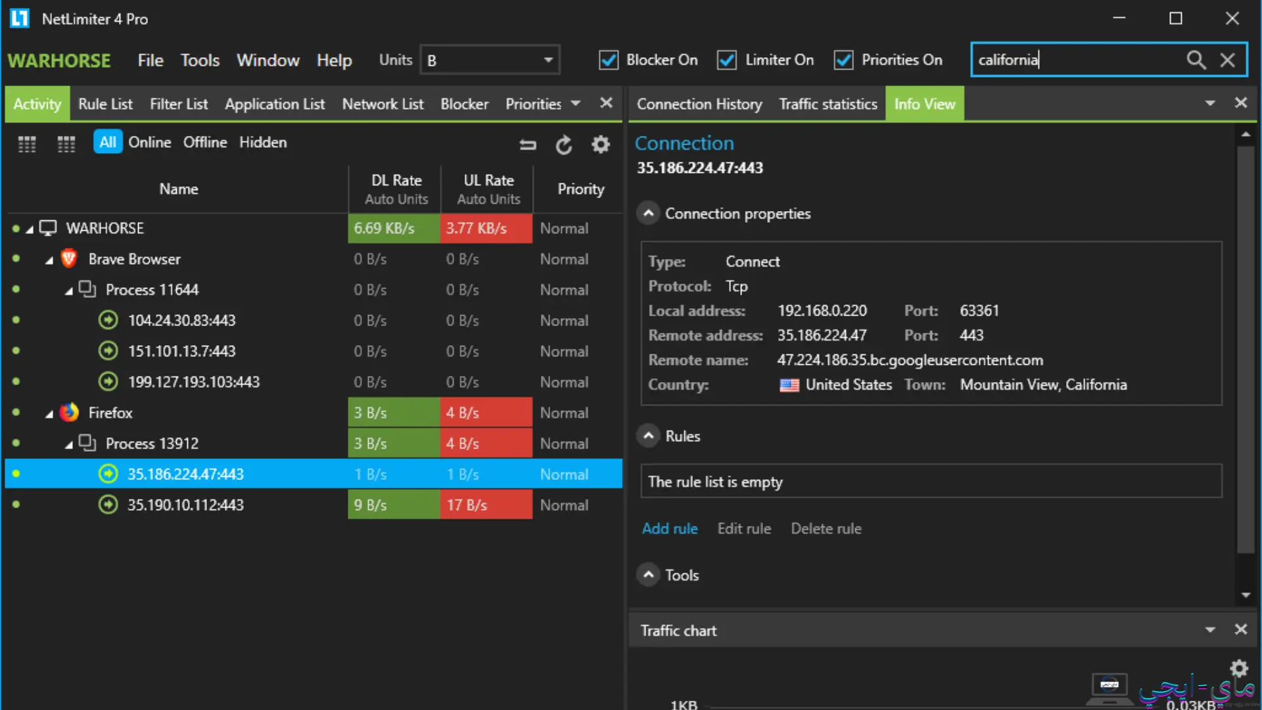Close the Info View panel
This screenshot has width=1262, height=710.
click(x=1241, y=103)
